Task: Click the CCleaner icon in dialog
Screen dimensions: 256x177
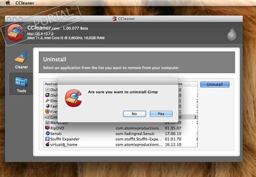Action: coord(73,98)
